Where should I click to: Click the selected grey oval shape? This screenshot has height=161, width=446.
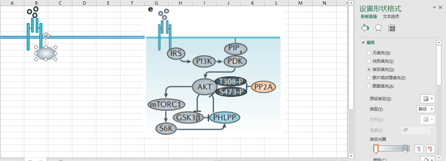[x=45, y=53]
